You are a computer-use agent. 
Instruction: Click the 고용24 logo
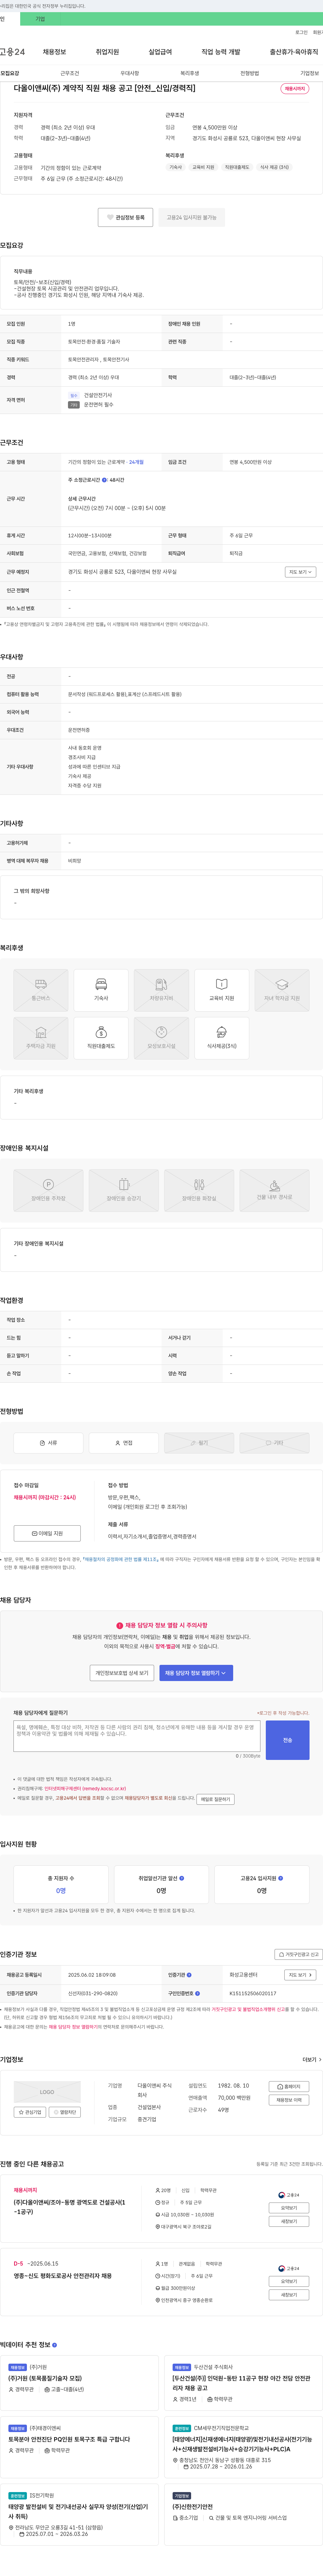(12, 52)
